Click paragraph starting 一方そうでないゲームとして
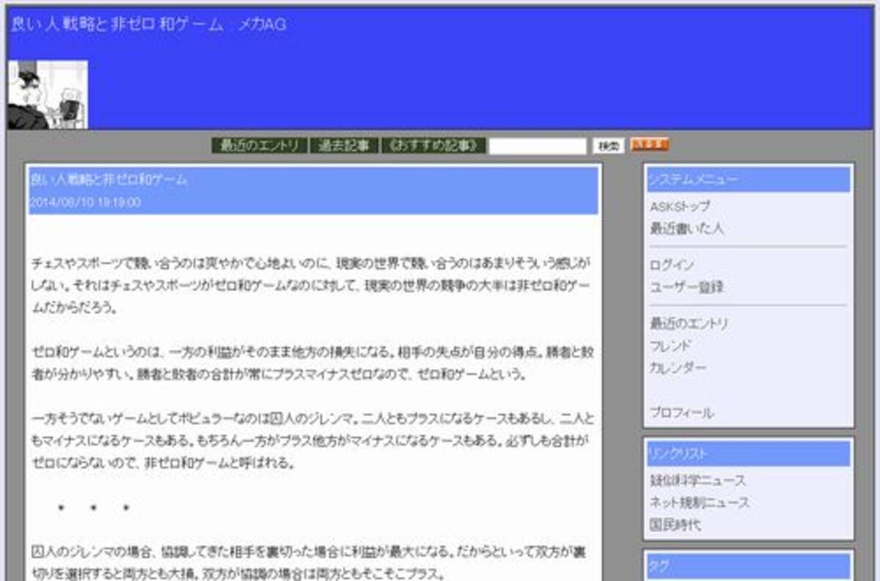 pos(312,441)
